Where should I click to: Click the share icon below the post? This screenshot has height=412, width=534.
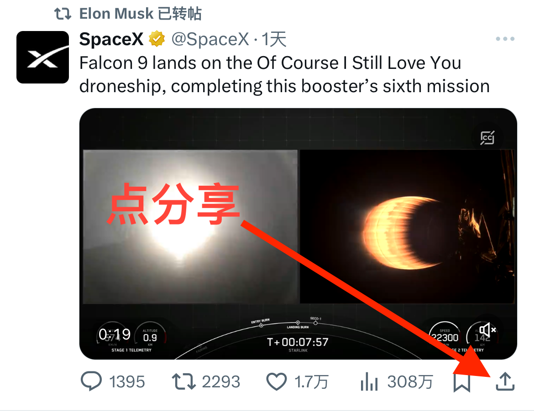coord(505,382)
